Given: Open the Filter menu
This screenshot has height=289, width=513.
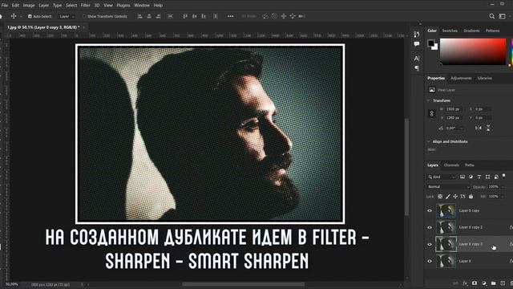Looking at the screenshot, I should pyautogui.click(x=85, y=6).
